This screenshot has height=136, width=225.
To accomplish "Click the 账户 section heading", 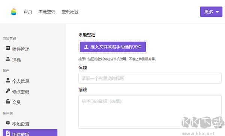I will (x=6, y=70).
